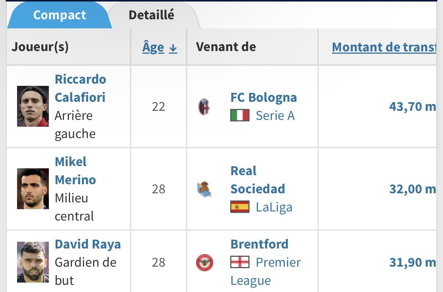Image resolution: width=443 pixels, height=292 pixels.
Task: Open the David Raya player link
Action: [88, 244]
